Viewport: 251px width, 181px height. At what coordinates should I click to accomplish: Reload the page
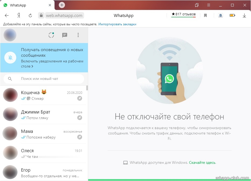[x=30, y=16]
